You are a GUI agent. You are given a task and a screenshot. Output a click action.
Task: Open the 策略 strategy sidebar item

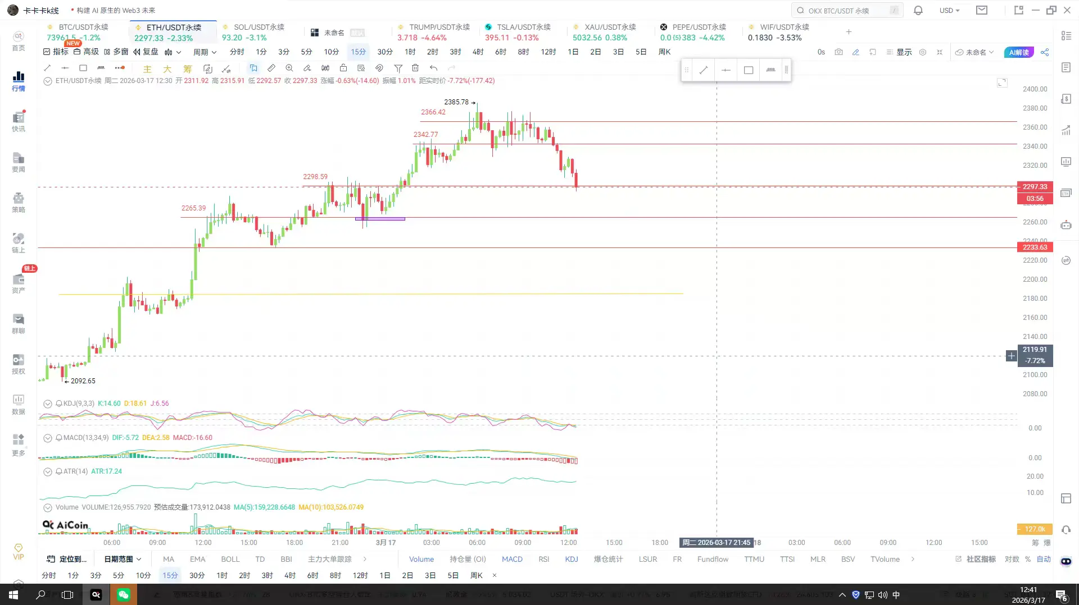[x=19, y=202]
